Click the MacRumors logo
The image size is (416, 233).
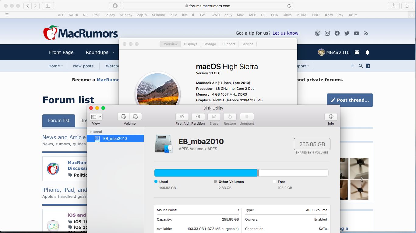[80, 33]
